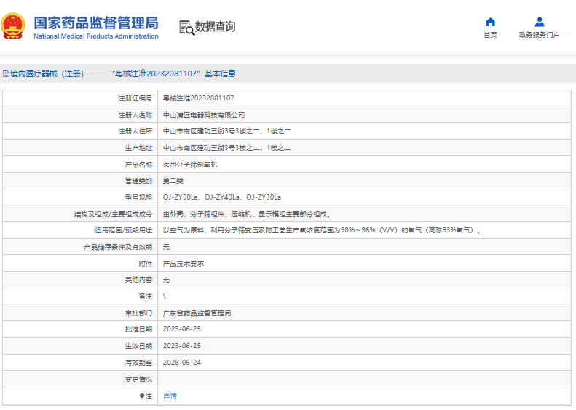
Task: Click the 第二类 category value
Action: (173, 181)
